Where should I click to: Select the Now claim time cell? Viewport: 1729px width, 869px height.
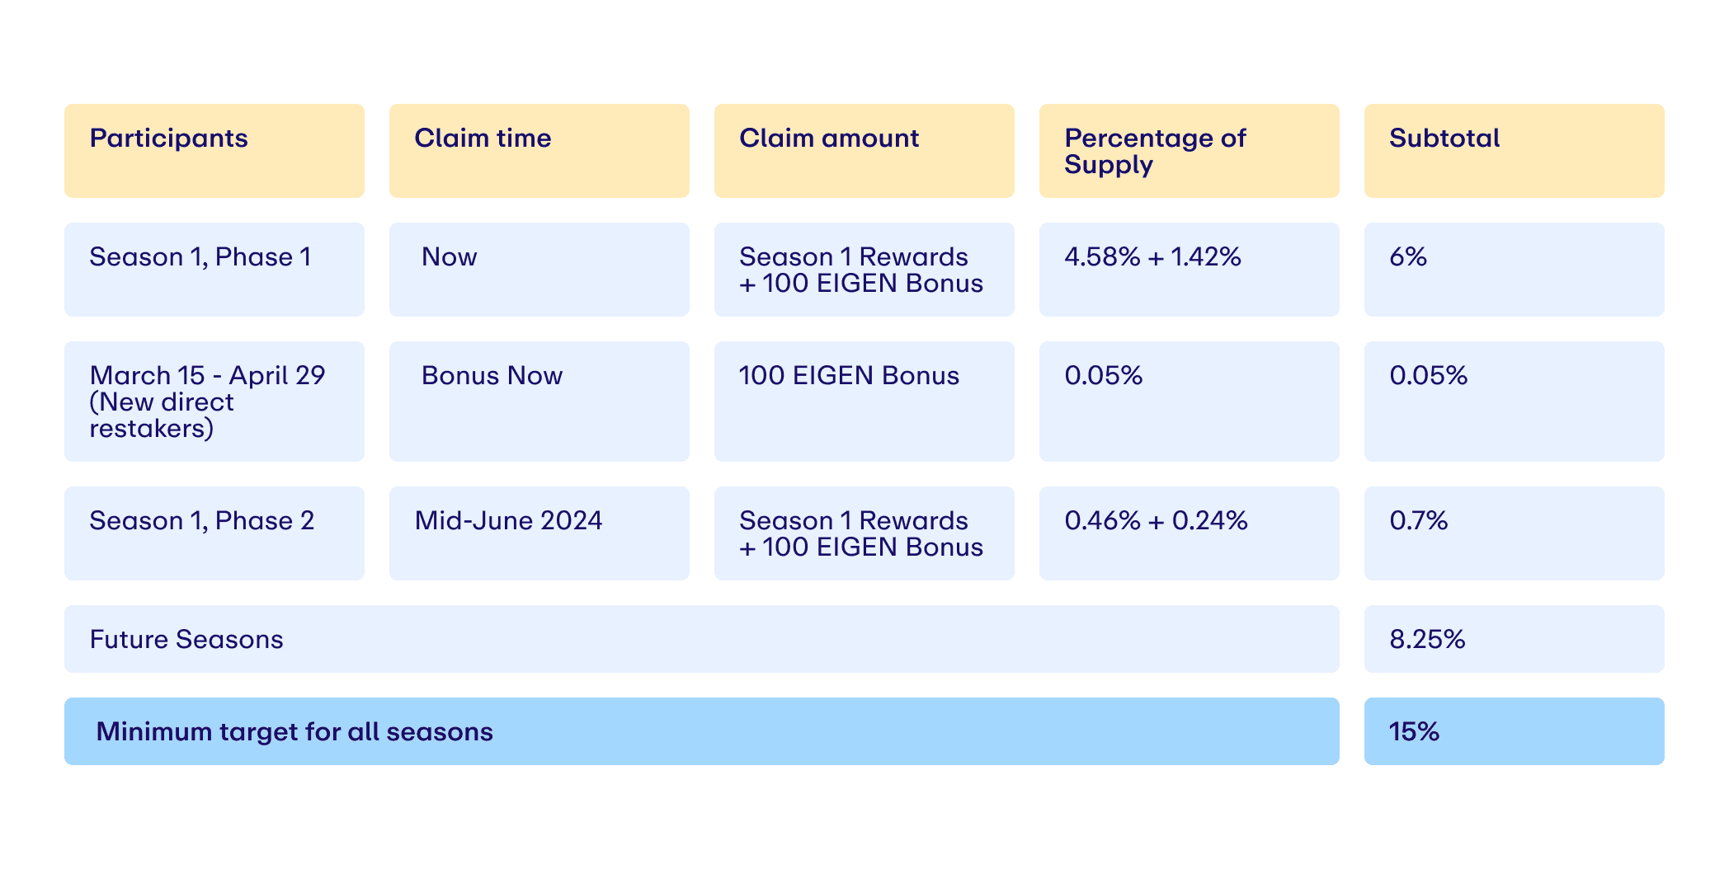point(539,269)
